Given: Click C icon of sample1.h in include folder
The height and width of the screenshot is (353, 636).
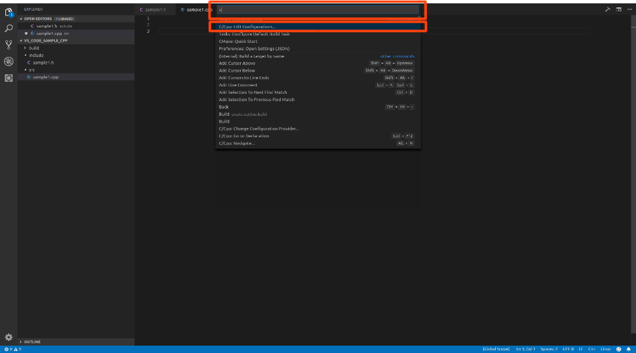Looking at the screenshot, I should point(29,62).
